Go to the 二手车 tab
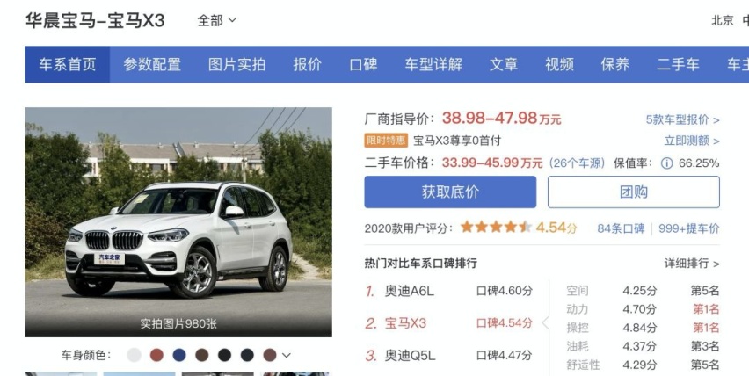 (678, 64)
